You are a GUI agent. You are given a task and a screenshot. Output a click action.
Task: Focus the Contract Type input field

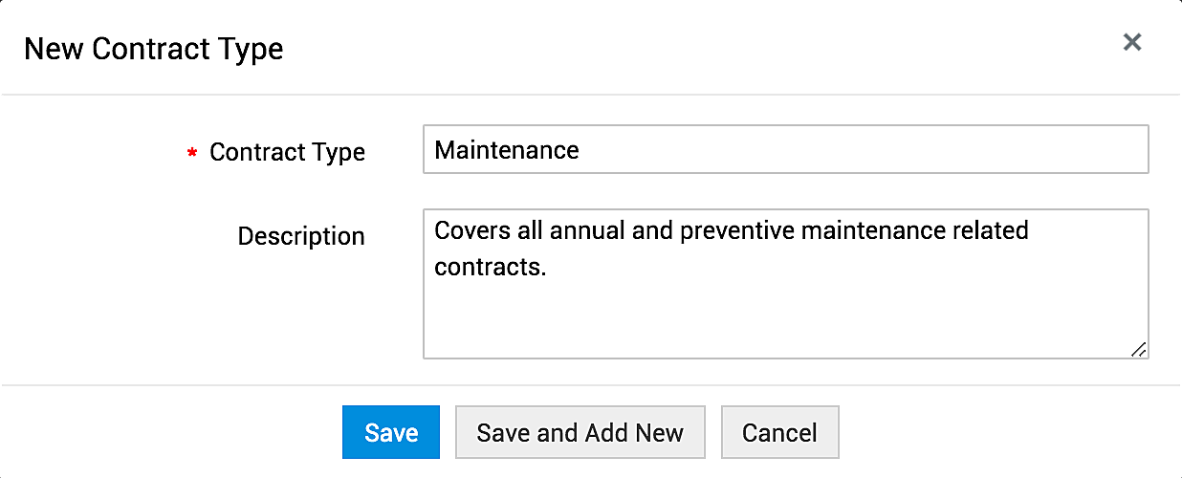point(784,150)
